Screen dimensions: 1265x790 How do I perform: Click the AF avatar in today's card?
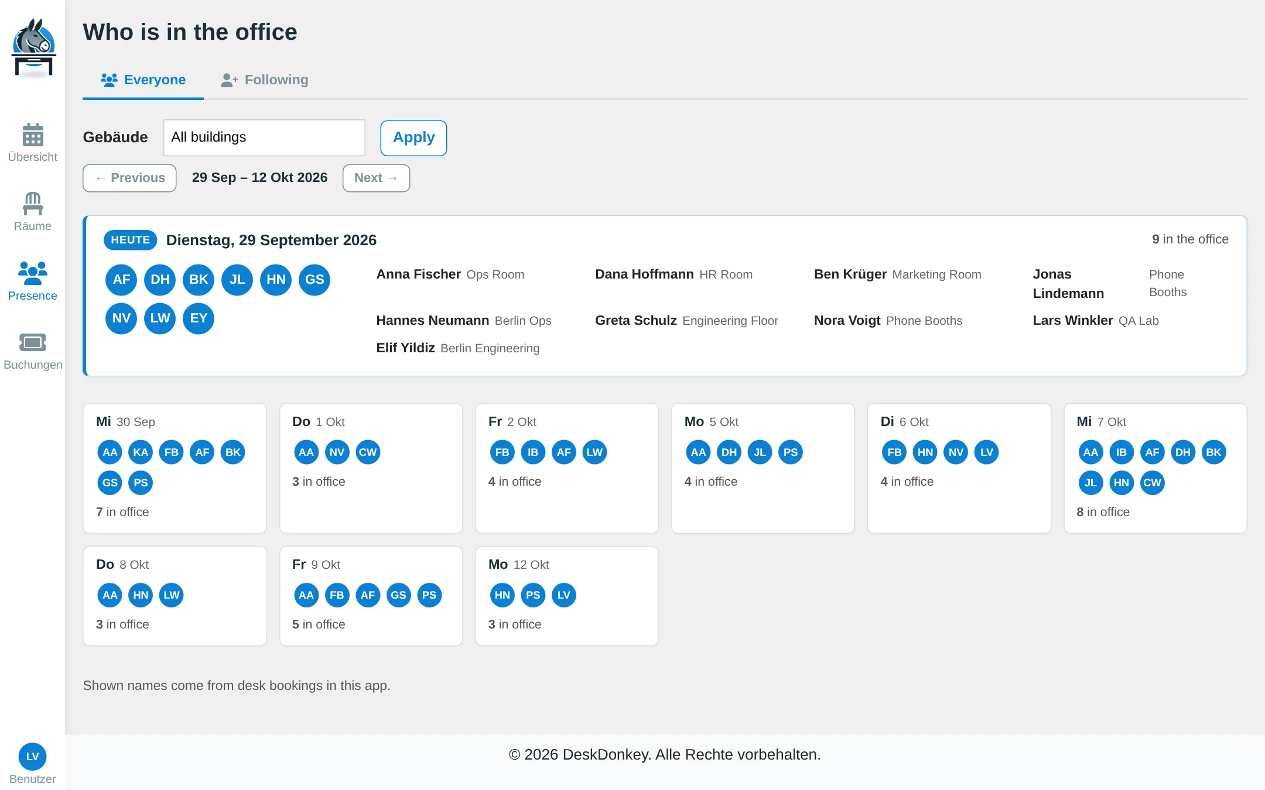[121, 280]
